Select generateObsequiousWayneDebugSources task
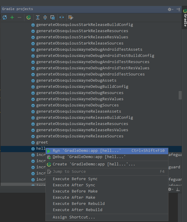This screenshot has height=222, width=187. [78, 105]
